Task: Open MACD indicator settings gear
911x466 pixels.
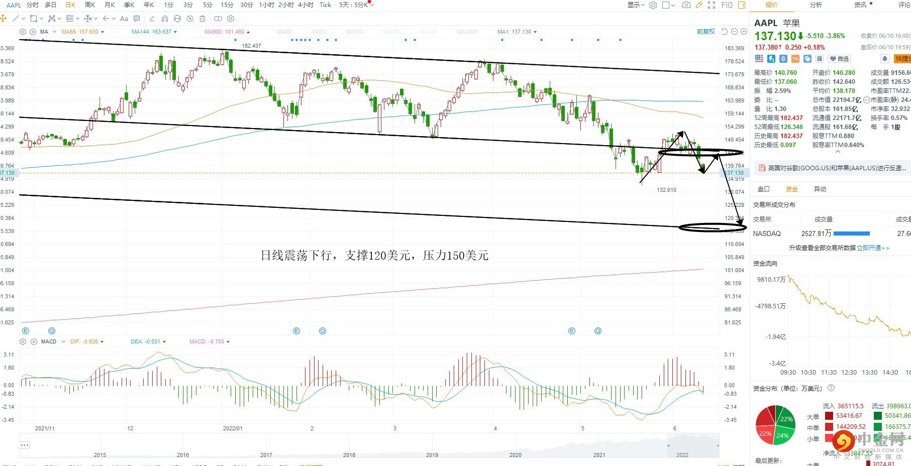Action: [x=23, y=341]
